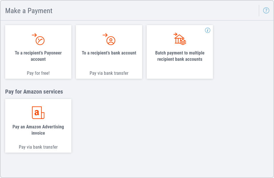Click the Payoneer account transfer icon
The width and height of the screenshot is (274, 178).
click(x=39, y=39)
